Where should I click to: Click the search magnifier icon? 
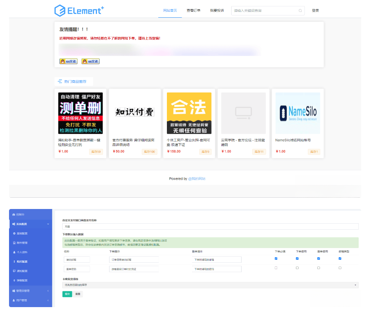tap(301, 11)
